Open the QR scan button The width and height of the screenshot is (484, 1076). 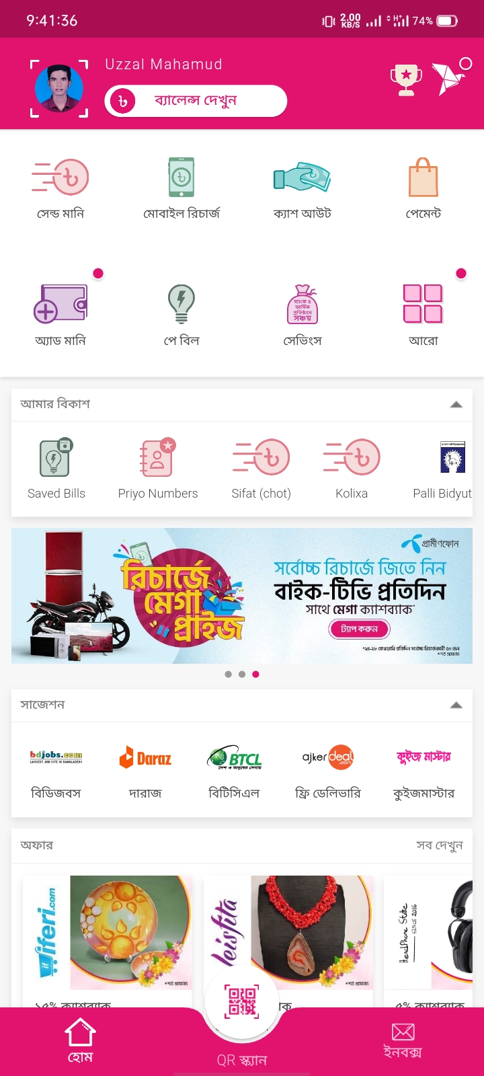[x=242, y=1001]
